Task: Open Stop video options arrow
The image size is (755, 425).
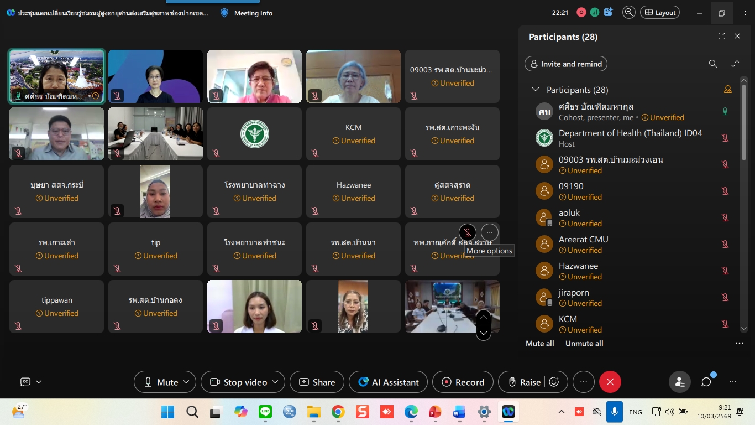Action: tap(275, 382)
